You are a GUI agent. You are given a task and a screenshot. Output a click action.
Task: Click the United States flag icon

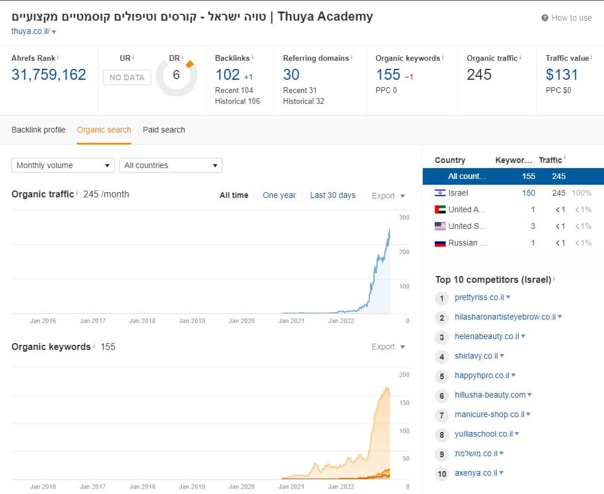point(440,226)
